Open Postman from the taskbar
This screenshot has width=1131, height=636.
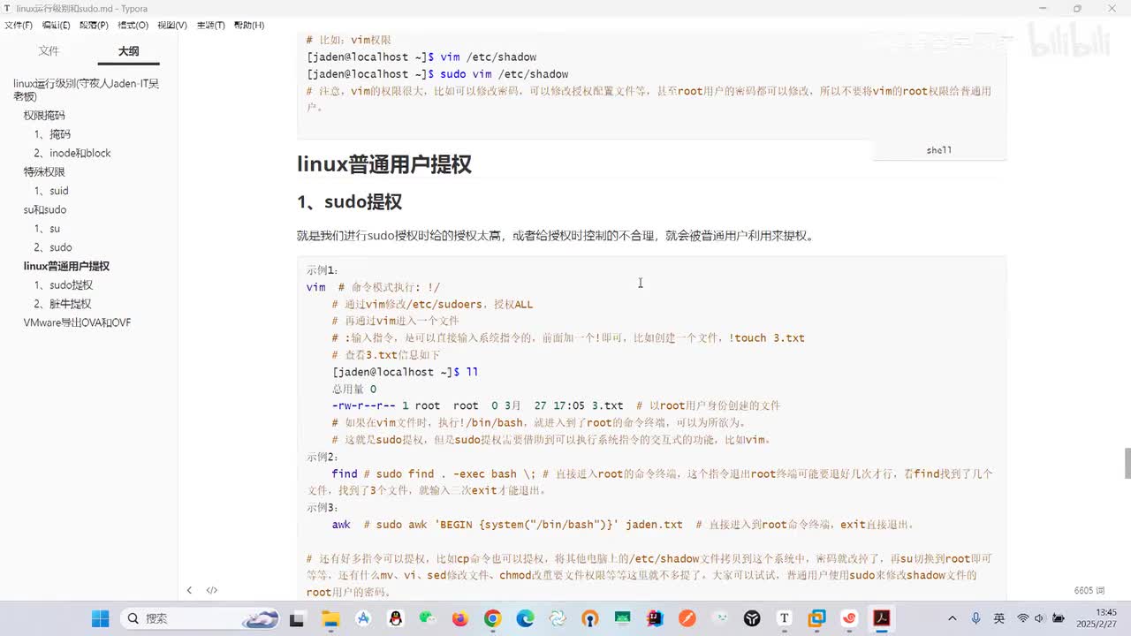point(687,618)
